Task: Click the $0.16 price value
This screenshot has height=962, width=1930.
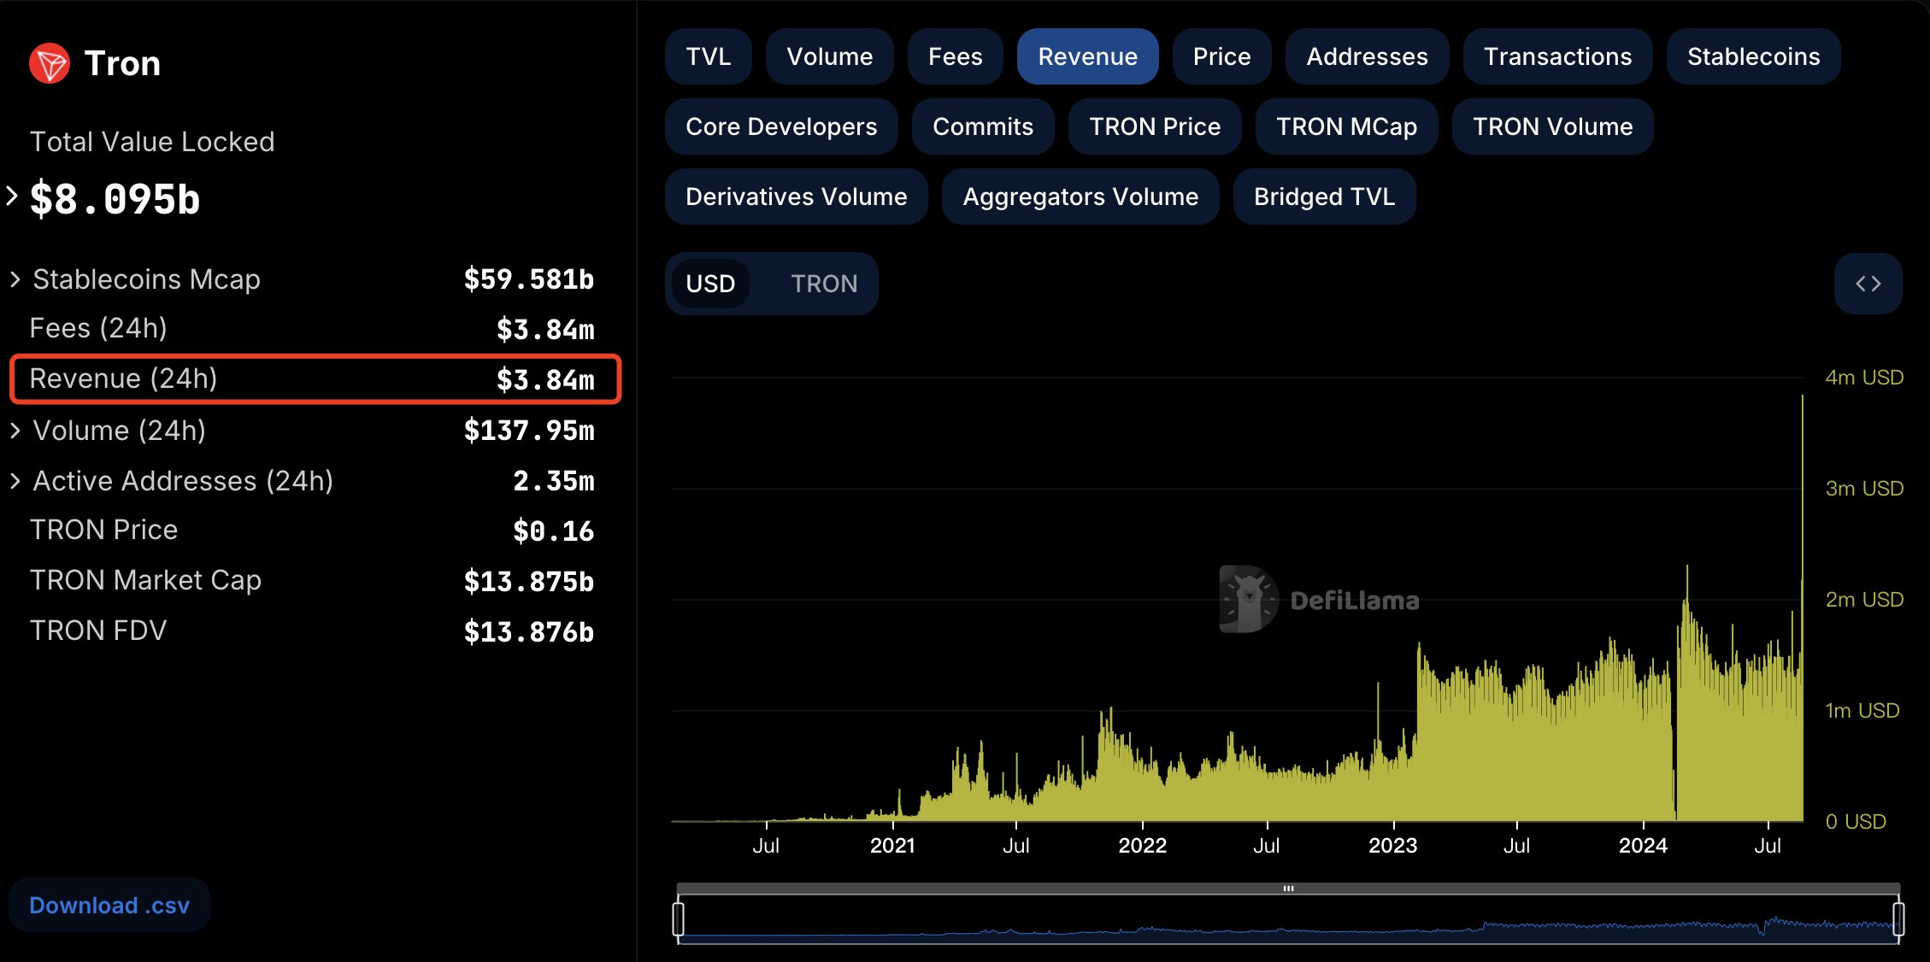Action: pyautogui.click(x=553, y=531)
